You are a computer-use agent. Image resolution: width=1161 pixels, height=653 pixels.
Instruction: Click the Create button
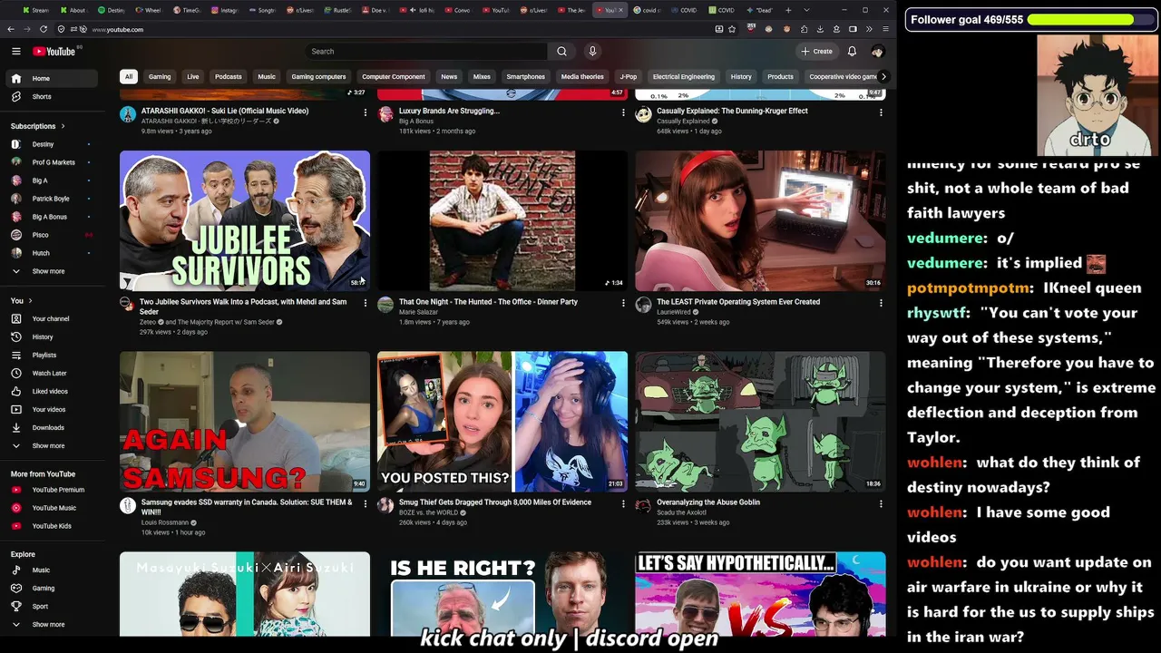point(816,52)
